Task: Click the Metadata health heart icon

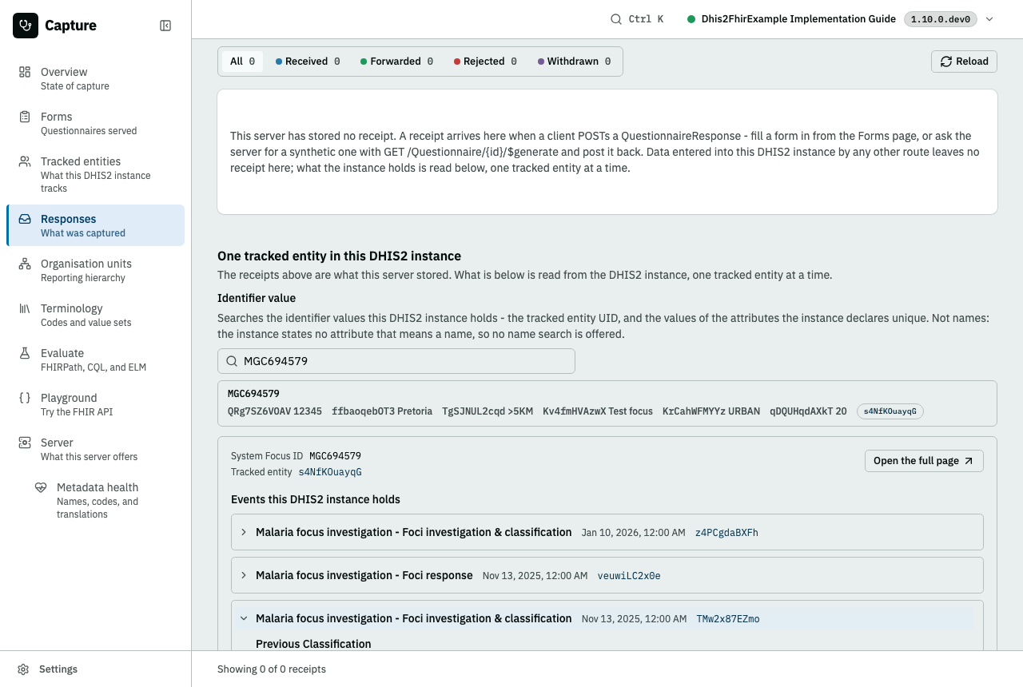Action: coord(41,487)
